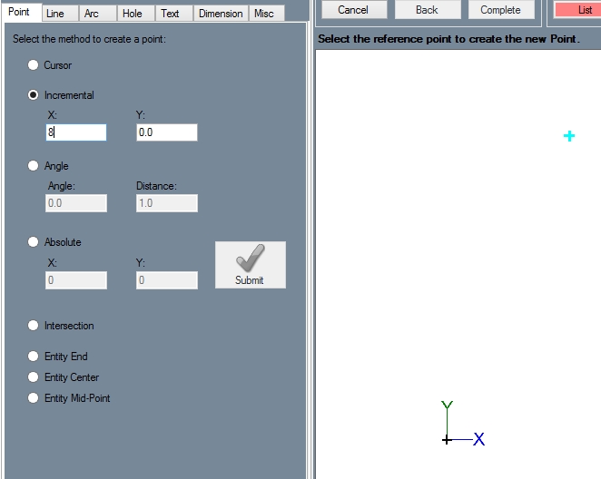Select the Absolute radio option
Screen dimensions: 601x479
34,242
